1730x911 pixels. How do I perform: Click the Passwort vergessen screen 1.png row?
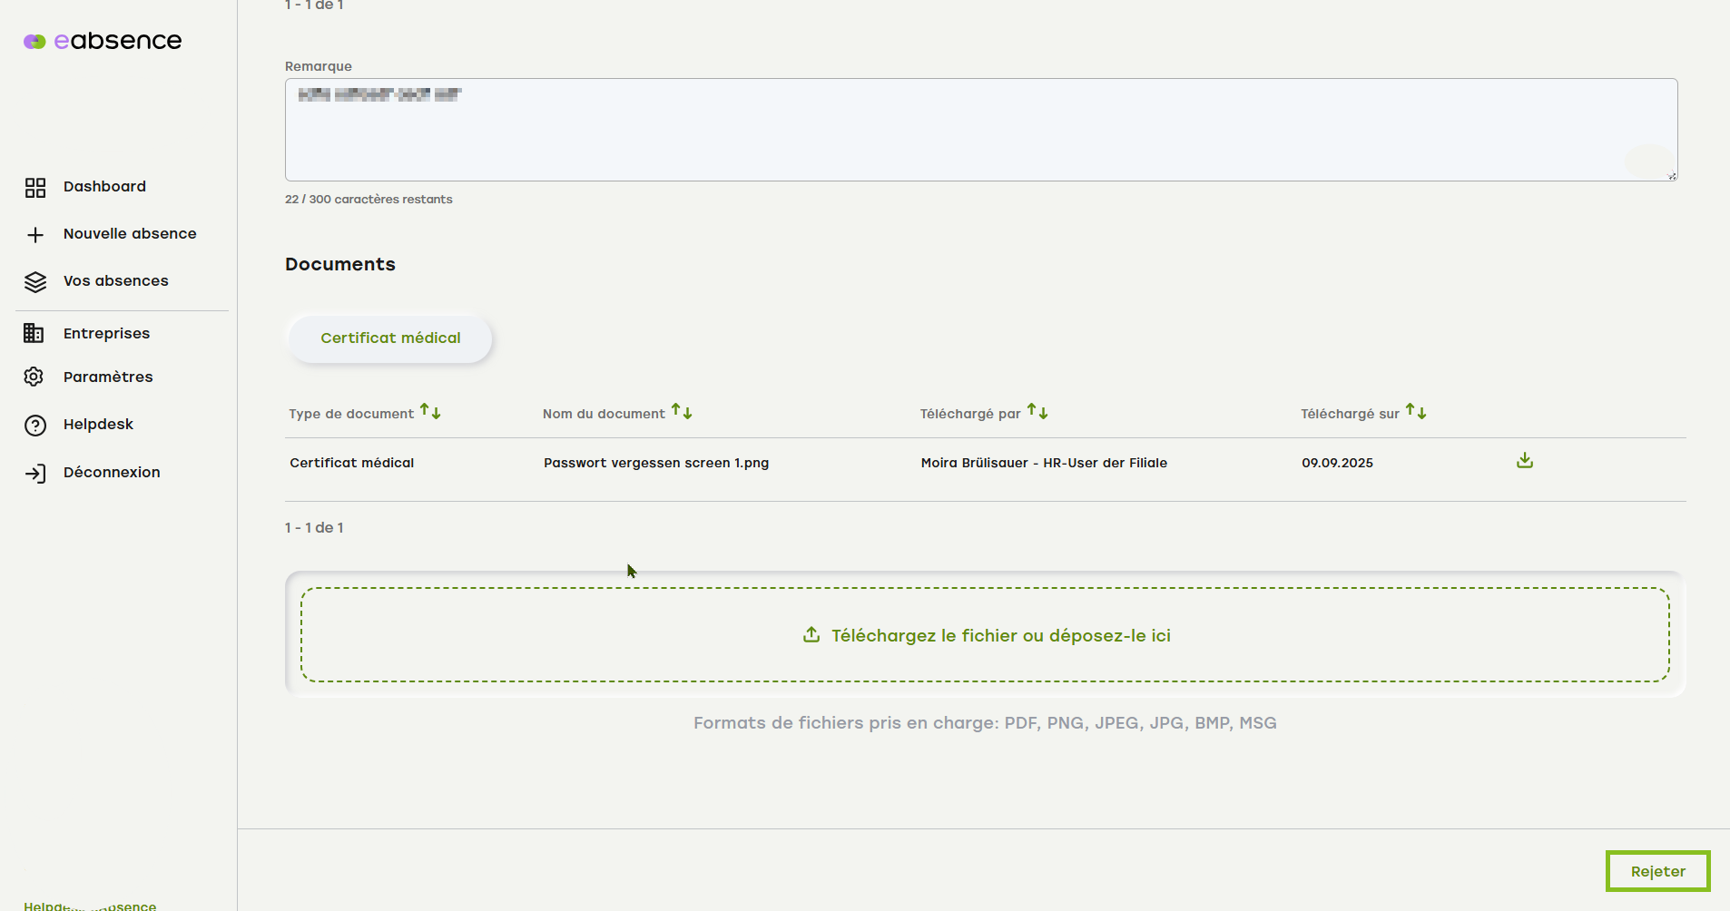click(x=656, y=463)
